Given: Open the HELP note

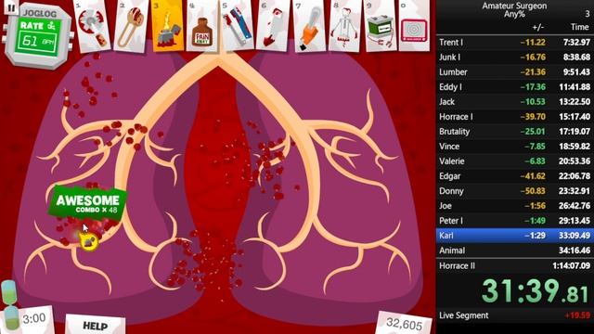Looking at the screenshot, I should point(95,325).
